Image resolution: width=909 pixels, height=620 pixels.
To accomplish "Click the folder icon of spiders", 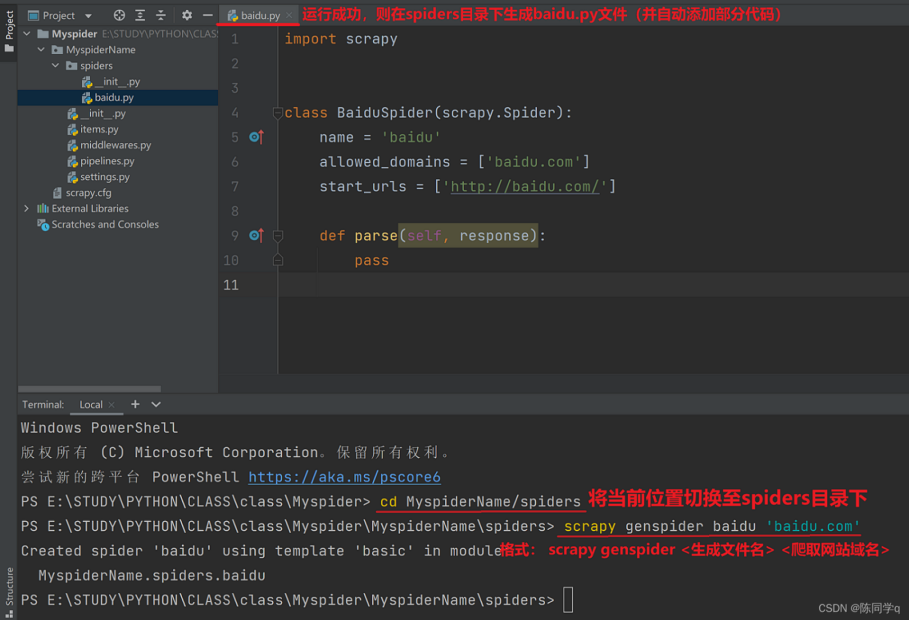I will pyautogui.click(x=71, y=66).
